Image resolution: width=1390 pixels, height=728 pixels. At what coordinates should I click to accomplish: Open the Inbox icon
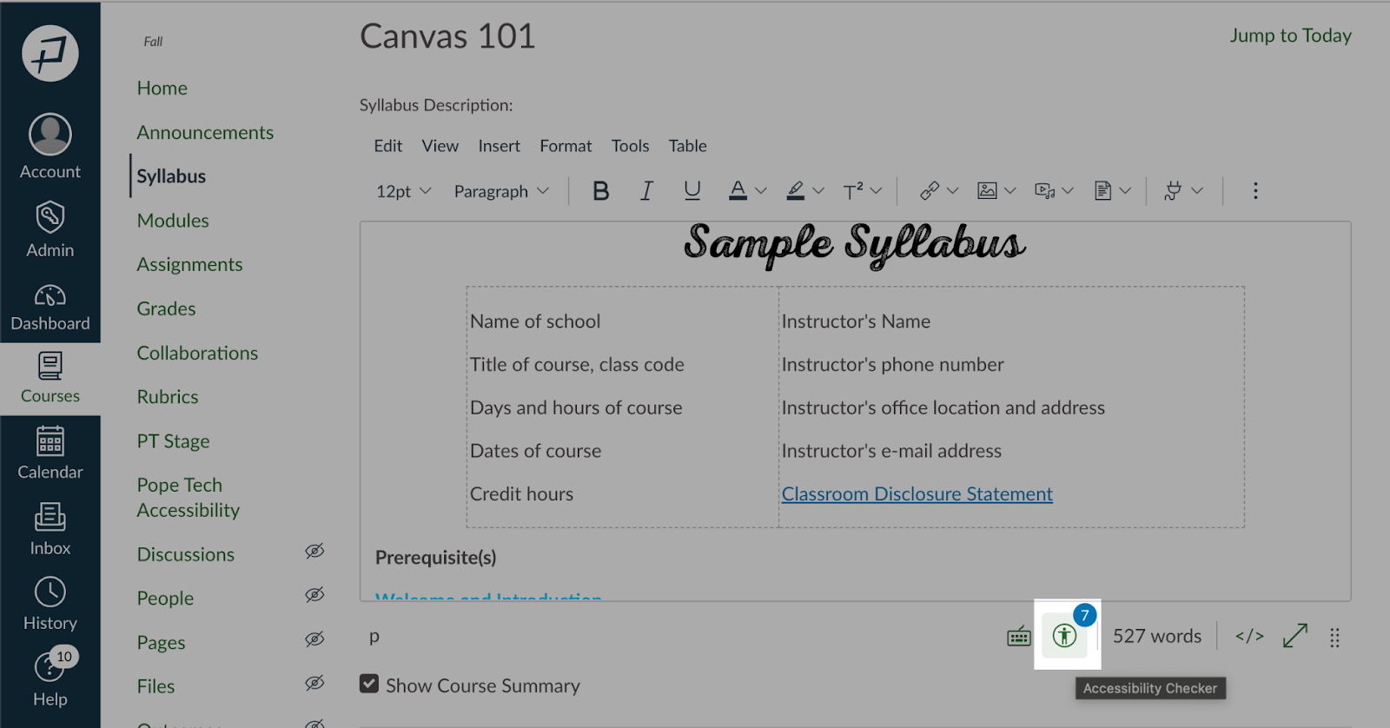(50, 517)
